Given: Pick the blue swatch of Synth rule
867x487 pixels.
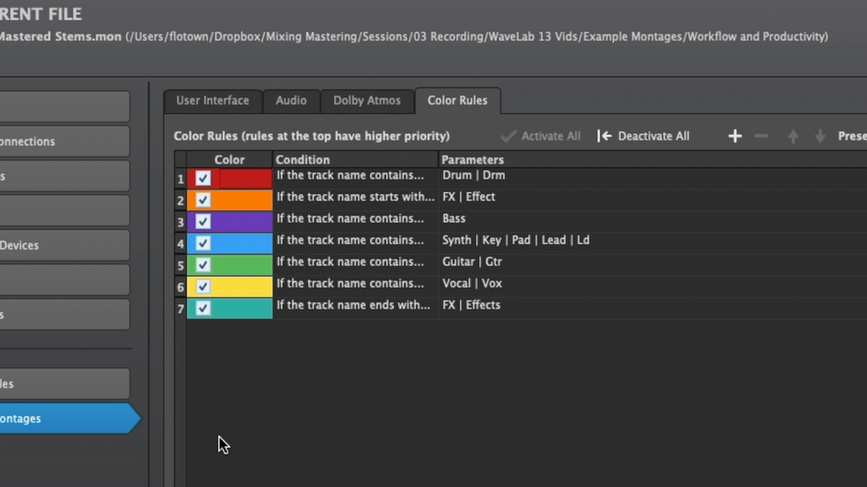Looking at the screenshot, I should [244, 243].
